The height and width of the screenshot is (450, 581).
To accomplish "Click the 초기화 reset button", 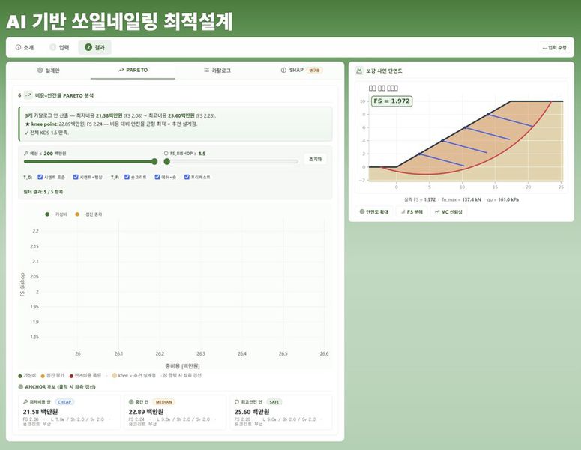I will coord(315,159).
